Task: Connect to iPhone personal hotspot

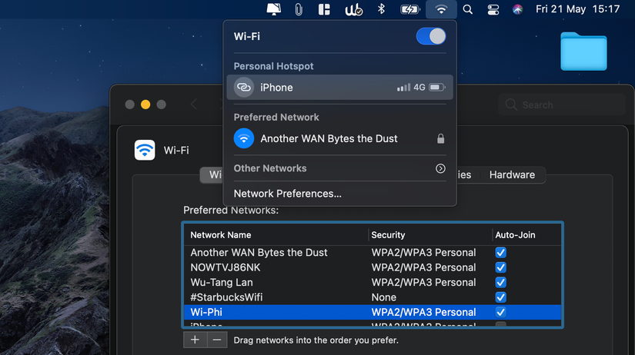Action: pyautogui.click(x=339, y=88)
